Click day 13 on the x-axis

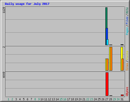(53, 99)
